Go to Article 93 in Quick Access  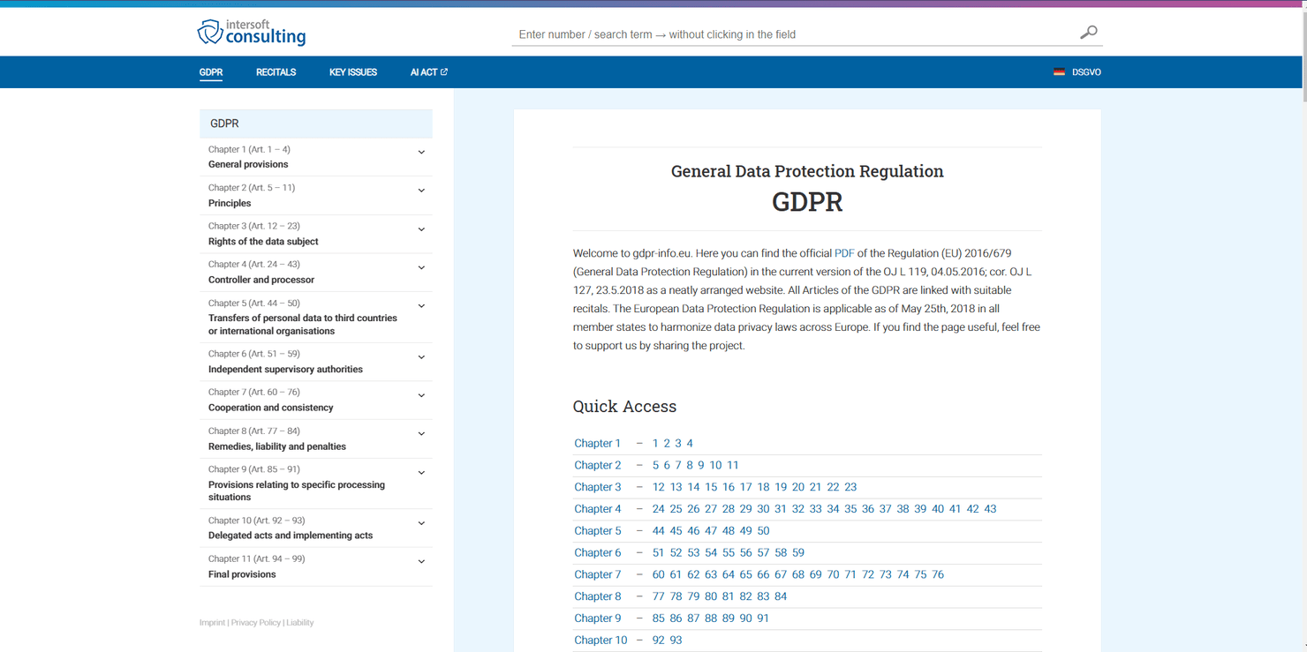coord(676,641)
